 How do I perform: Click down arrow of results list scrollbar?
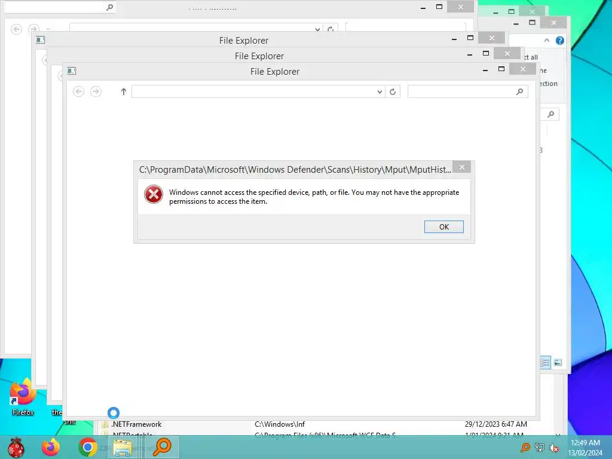558,434
